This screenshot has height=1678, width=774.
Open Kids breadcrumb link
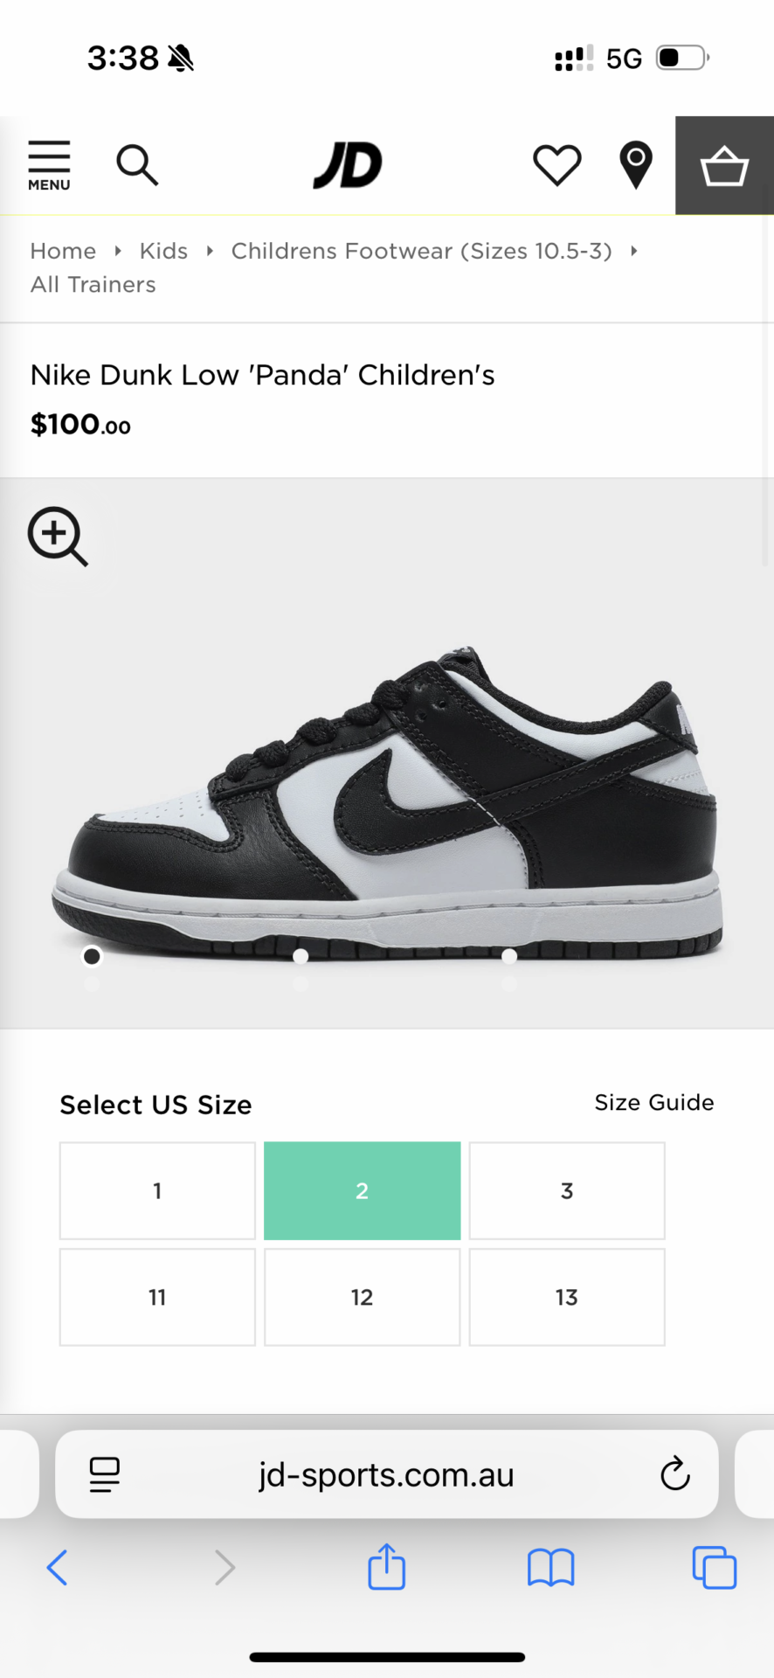tap(163, 252)
